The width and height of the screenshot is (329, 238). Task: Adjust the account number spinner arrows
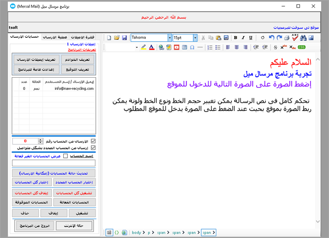[x=41, y=141]
